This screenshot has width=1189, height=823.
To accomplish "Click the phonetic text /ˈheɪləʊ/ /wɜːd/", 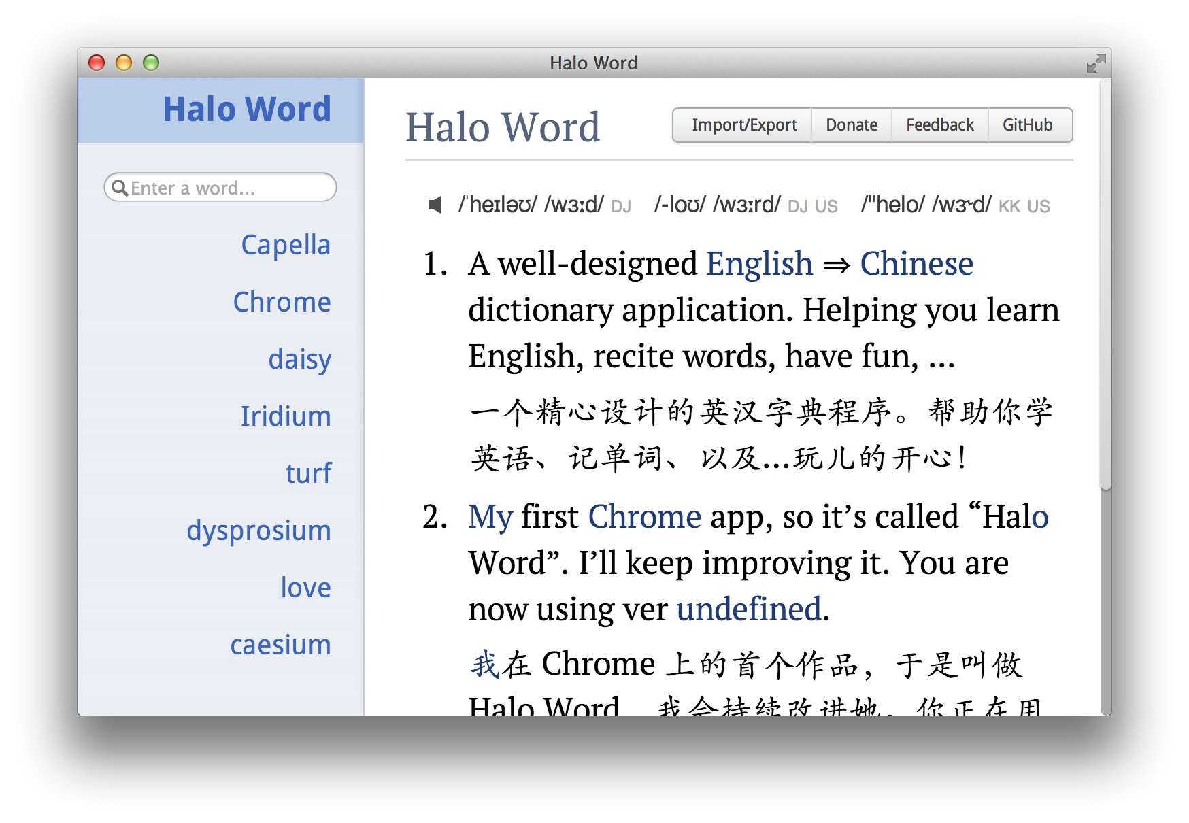I will (x=531, y=205).
